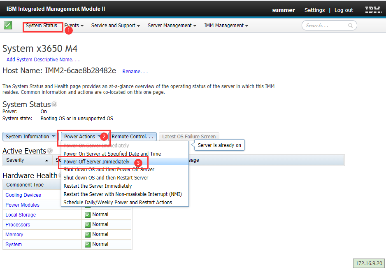Open Cooling Devices hardware link

(23, 195)
